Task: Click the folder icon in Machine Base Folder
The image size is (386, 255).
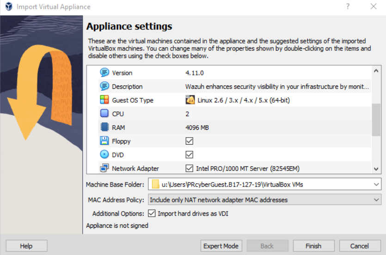Action: click(x=155, y=184)
